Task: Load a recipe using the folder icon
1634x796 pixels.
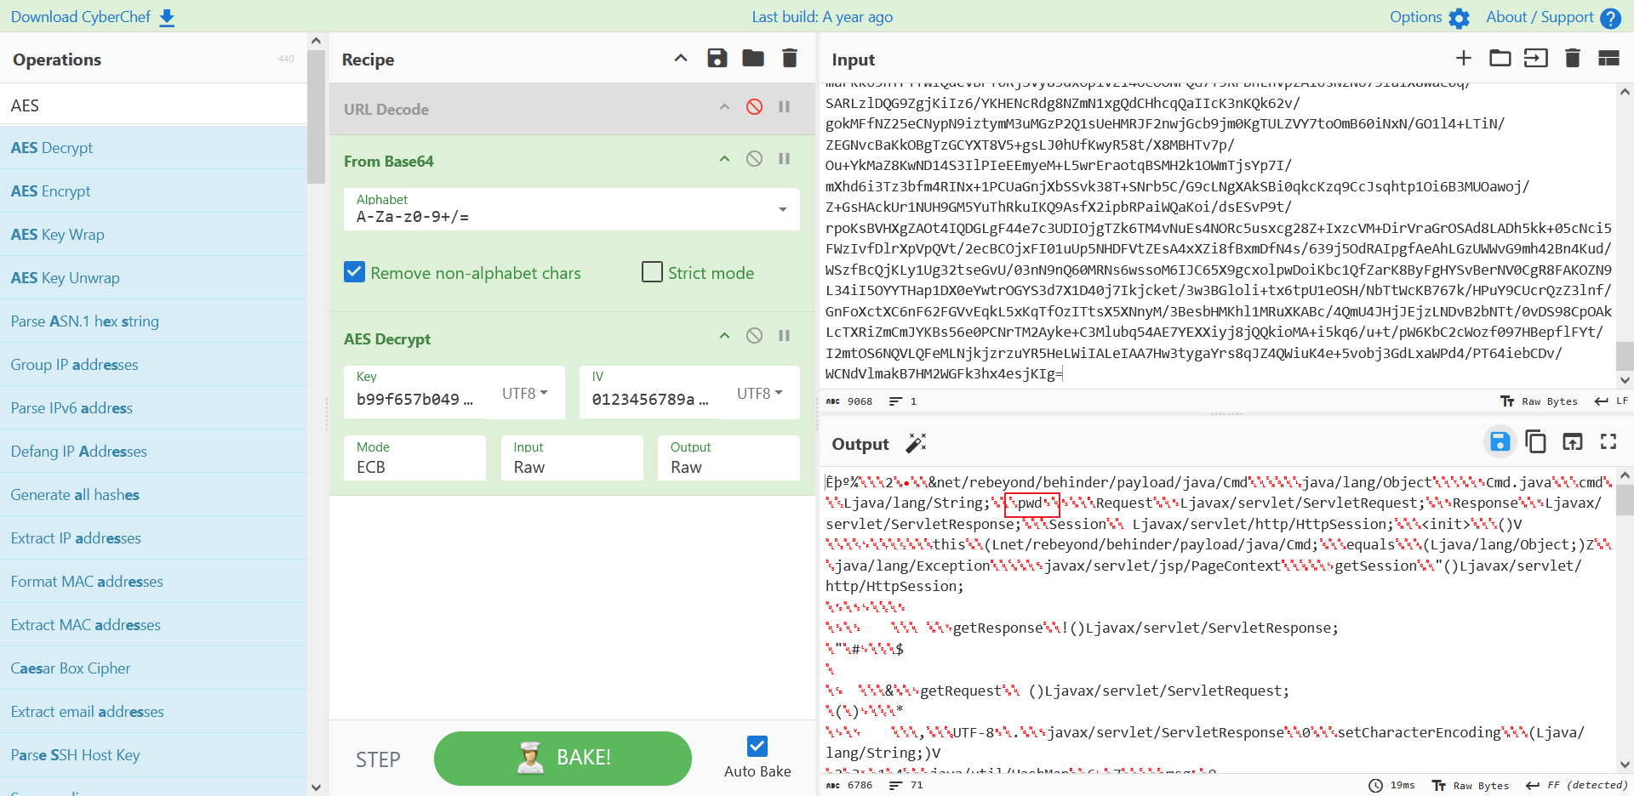Action: pyautogui.click(x=753, y=58)
